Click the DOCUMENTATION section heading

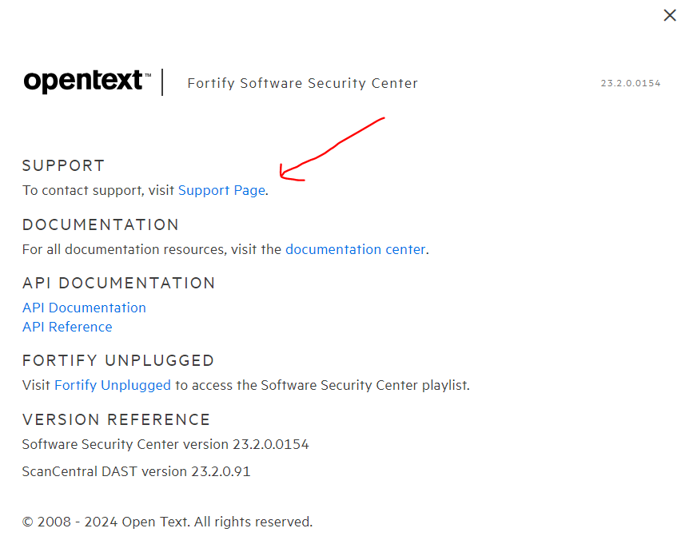point(100,224)
